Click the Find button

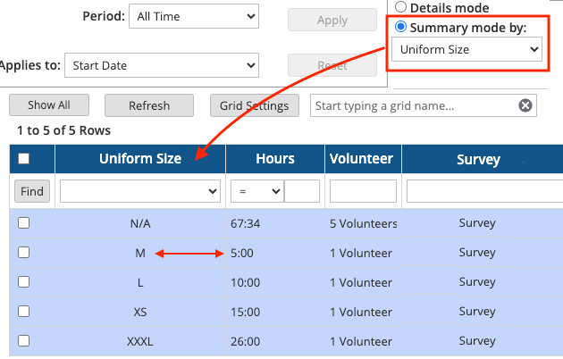[x=32, y=191]
